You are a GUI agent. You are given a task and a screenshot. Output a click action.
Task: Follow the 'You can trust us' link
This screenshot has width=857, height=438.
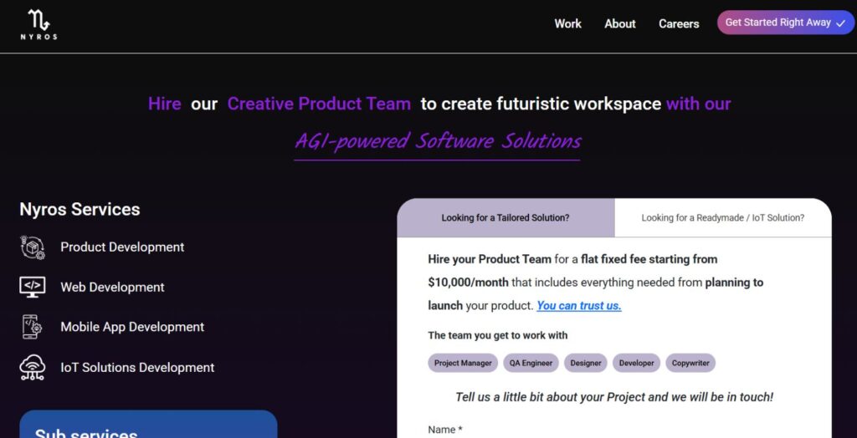pyautogui.click(x=578, y=306)
